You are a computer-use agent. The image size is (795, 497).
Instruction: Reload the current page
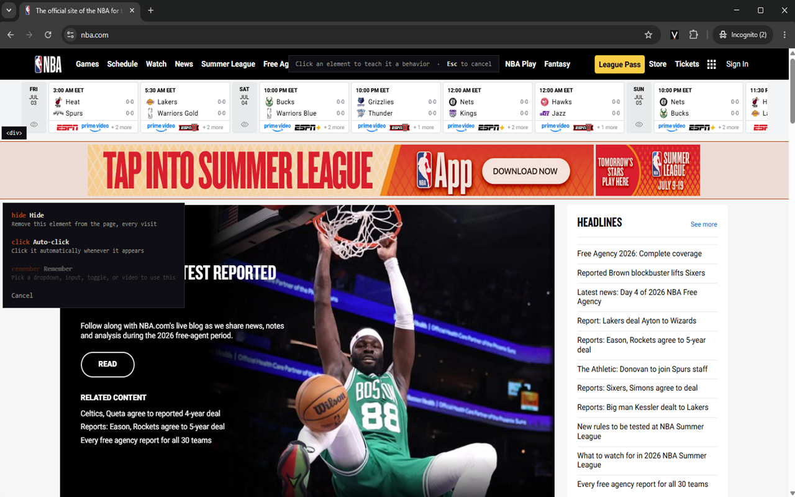click(x=48, y=35)
